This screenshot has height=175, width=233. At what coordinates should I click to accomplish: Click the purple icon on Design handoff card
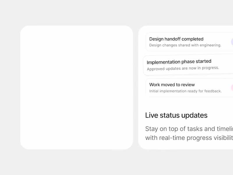pos(232,42)
